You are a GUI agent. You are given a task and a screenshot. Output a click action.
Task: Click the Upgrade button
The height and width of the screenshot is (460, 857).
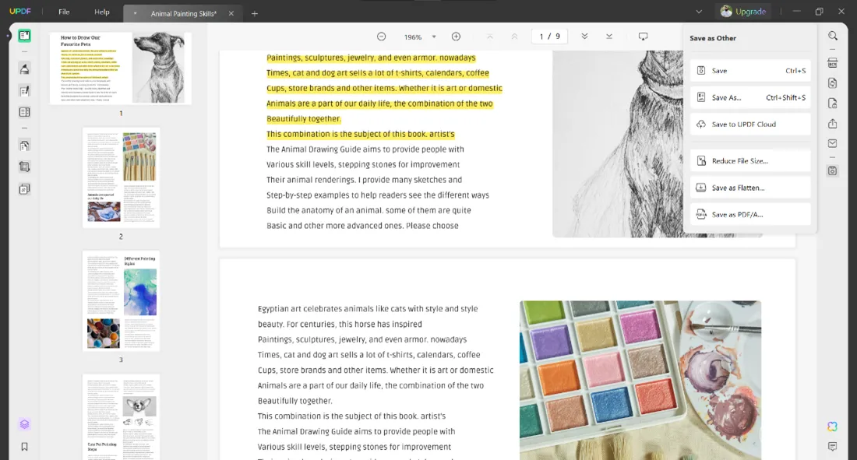[x=743, y=12]
